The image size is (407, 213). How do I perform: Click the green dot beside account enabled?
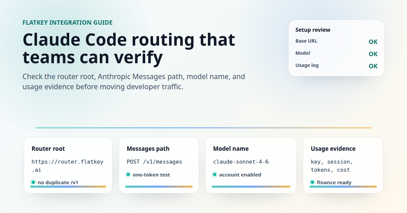pos(215,174)
